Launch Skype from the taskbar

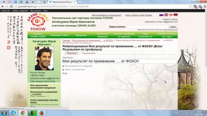14,113
